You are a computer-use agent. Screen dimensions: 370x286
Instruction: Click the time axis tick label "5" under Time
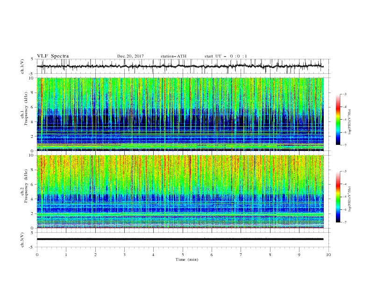(183, 255)
